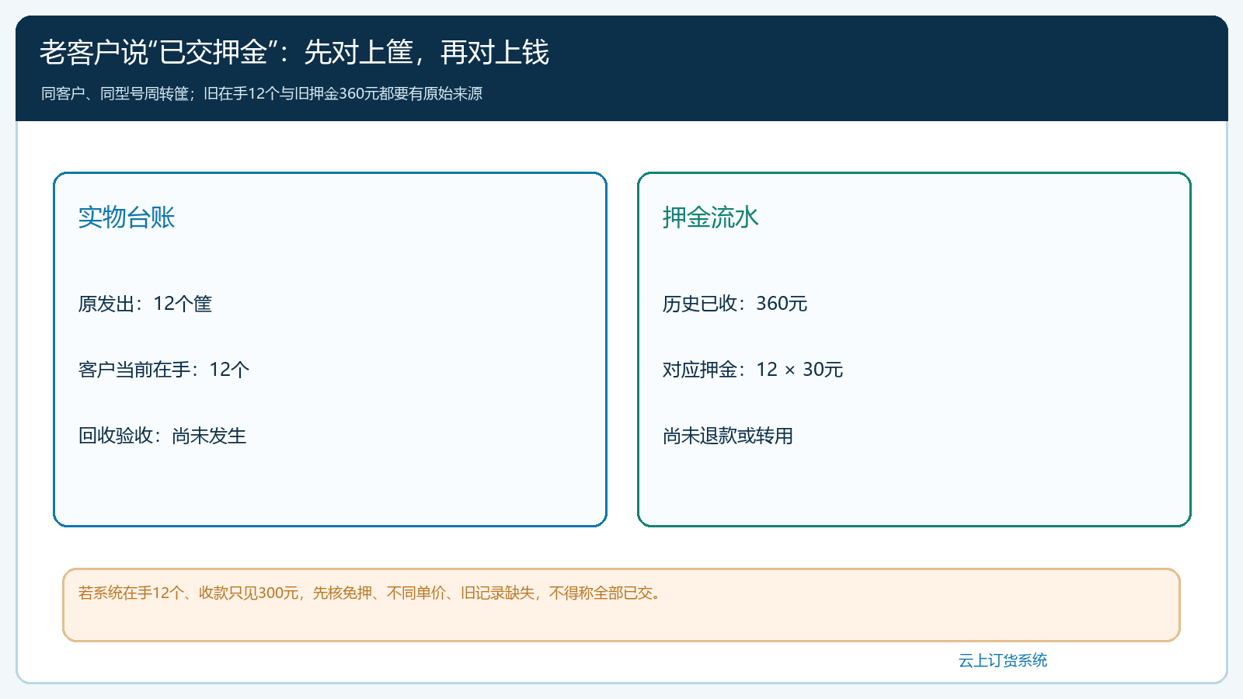The width and height of the screenshot is (1243, 699).
Task: Click the line 尚未退款或转用
Action: [728, 436]
